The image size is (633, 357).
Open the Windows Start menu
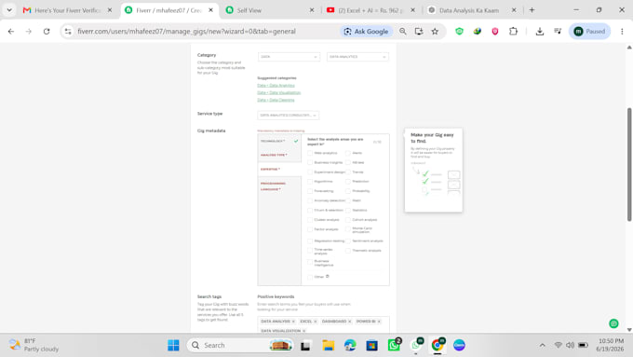coord(173,345)
